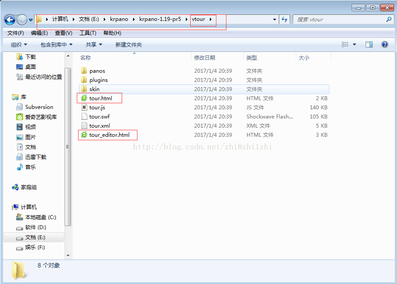The image size is (397, 284).
Task: Select the tour.xml file icon
Action: point(84,126)
